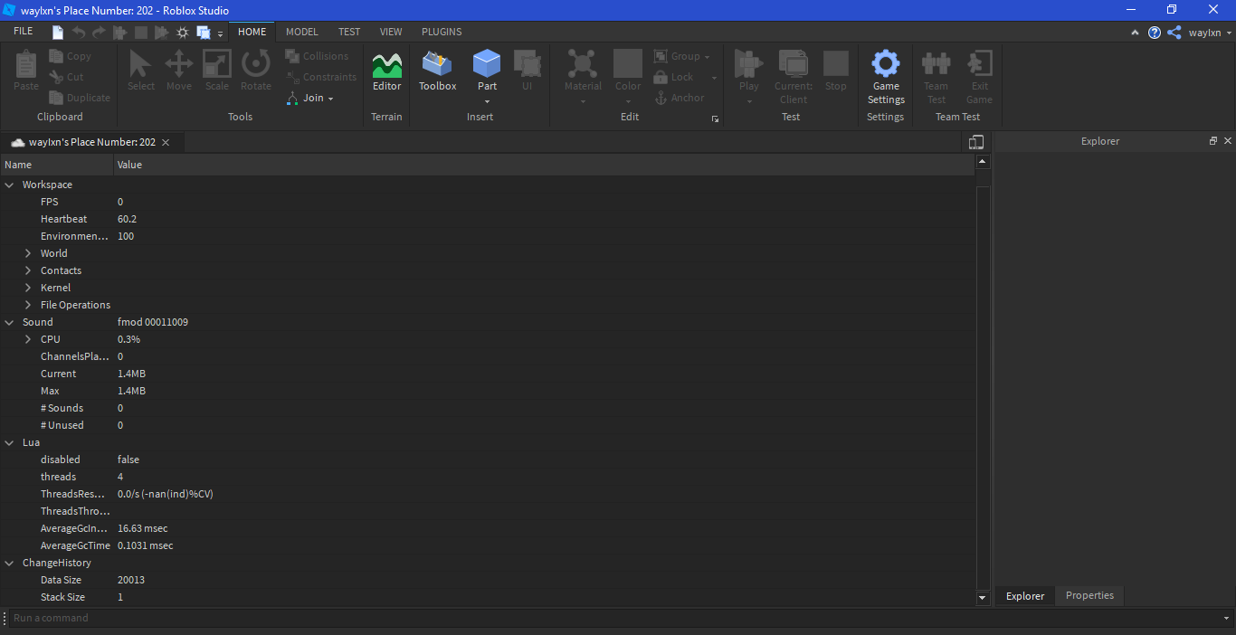Click the device emulation icon

coord(975,142)
